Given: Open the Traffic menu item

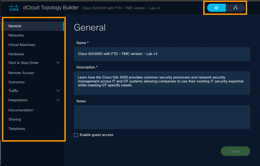Looking at the screenshot, I should [13, 91].
